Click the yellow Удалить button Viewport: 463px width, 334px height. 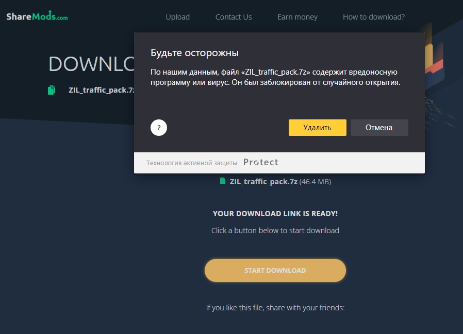tap(318, 128)
